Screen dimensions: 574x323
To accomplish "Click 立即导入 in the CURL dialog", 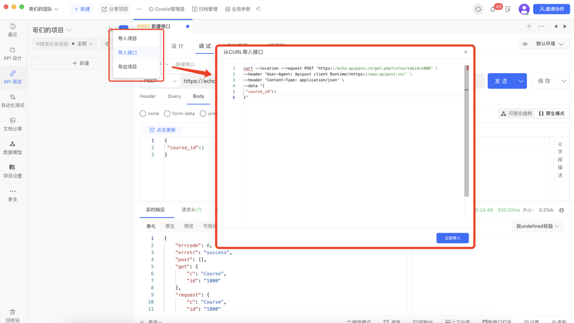I will click(452, 238).
